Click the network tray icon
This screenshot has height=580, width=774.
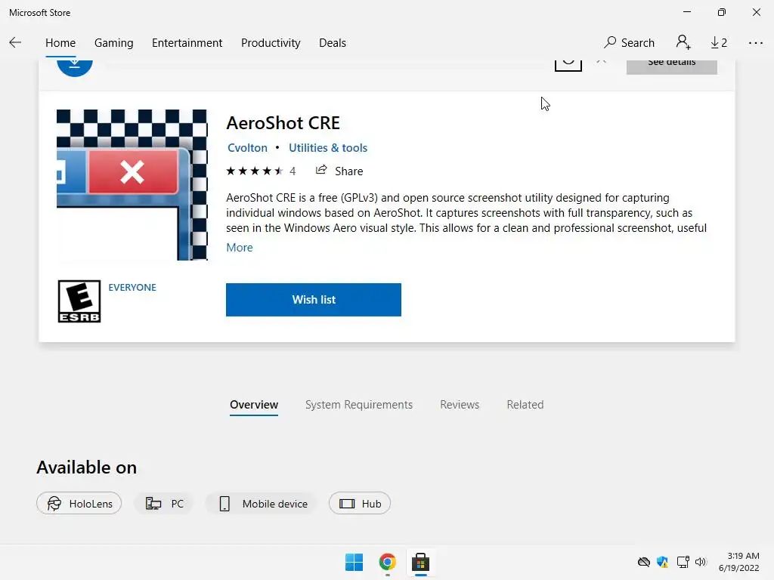pos(683,562)
